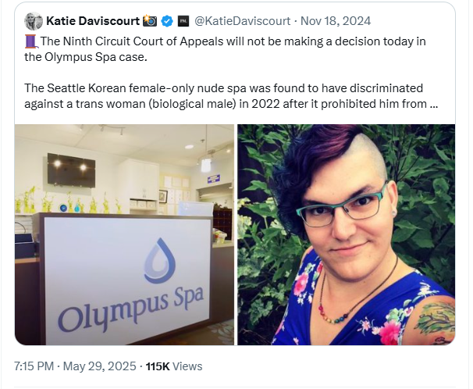This screenshot has height=389, width=473.
Task: Open the Katie Daviscourt display name
Action: pyautogui.click(x=93, y=21)
